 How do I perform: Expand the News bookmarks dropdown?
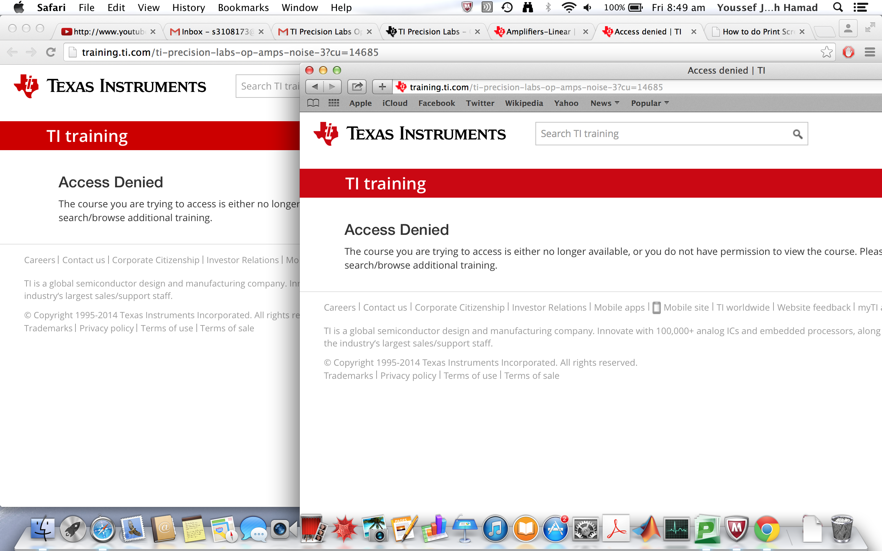tap(605, 103)
